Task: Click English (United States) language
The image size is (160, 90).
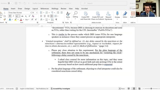Action: click(27, 88)
